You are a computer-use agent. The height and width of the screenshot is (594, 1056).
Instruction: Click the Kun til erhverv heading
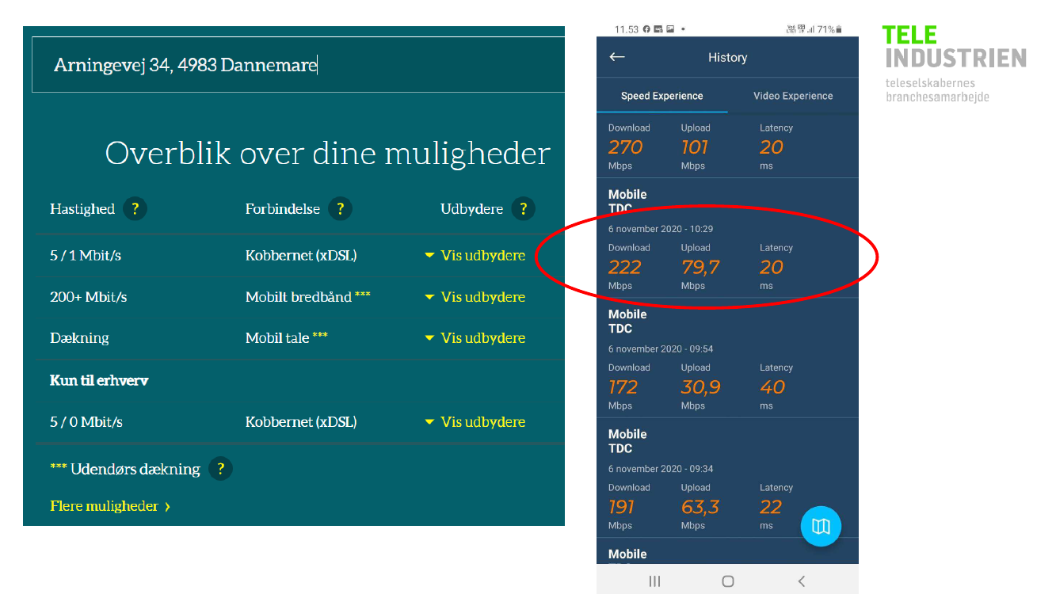(x=99, y=381)
